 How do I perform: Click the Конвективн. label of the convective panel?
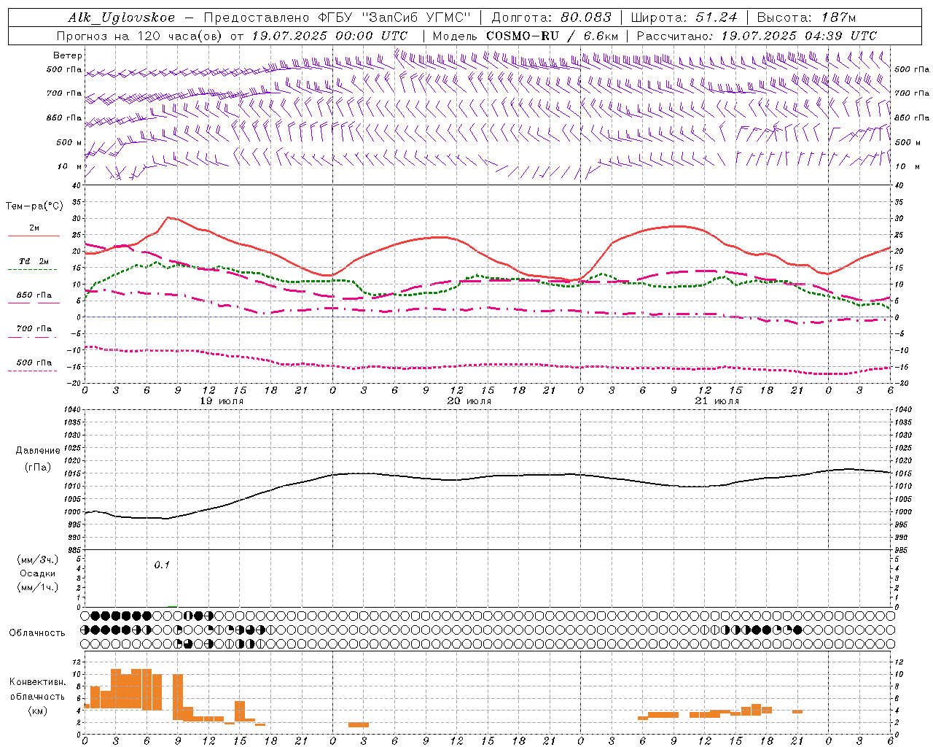coord(38,682)
